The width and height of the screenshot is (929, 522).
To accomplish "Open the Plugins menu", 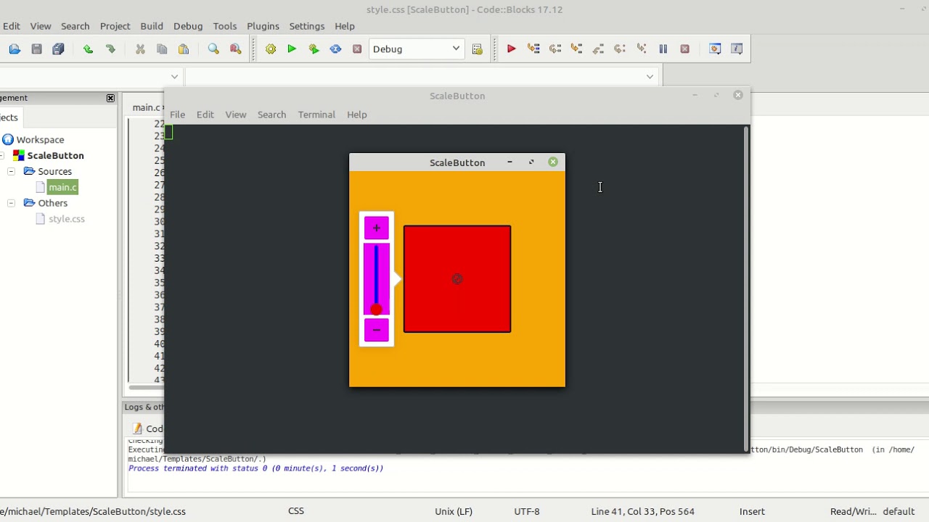I will [263, 26].
